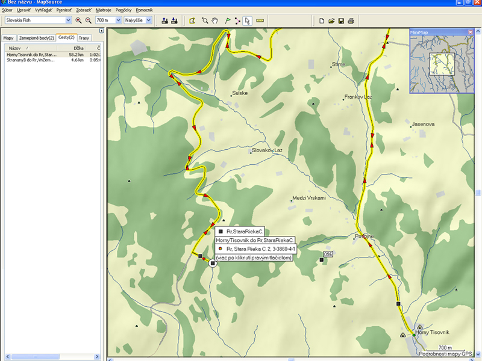
Task: Click the zoom out magnifier icon
Action: [x=88, y=20]
